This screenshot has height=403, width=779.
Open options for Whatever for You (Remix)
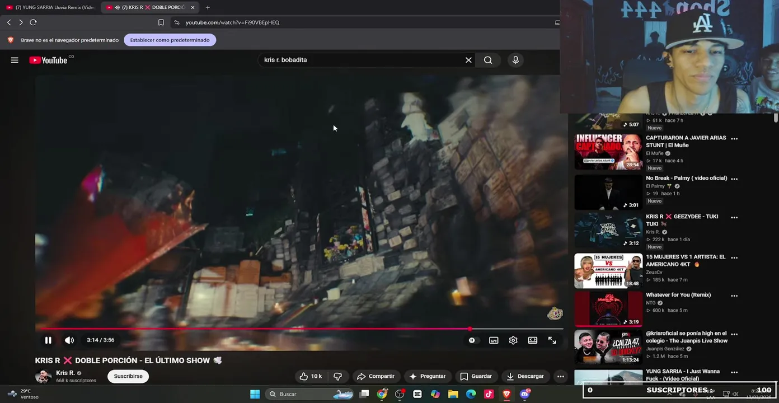coord(734,296)
